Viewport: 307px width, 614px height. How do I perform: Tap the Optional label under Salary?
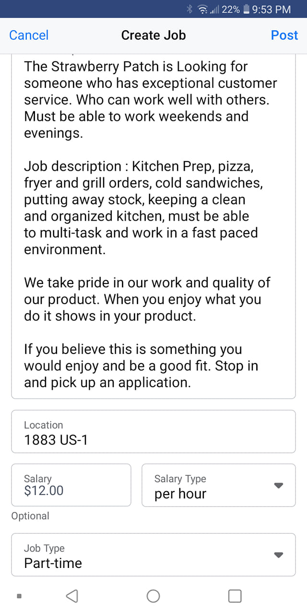point(30,516)
